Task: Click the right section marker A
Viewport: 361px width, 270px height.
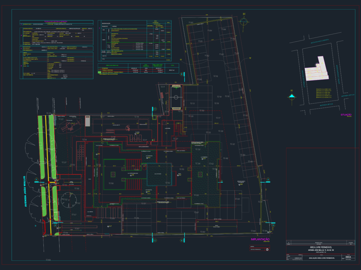Action: pos(268,180)
